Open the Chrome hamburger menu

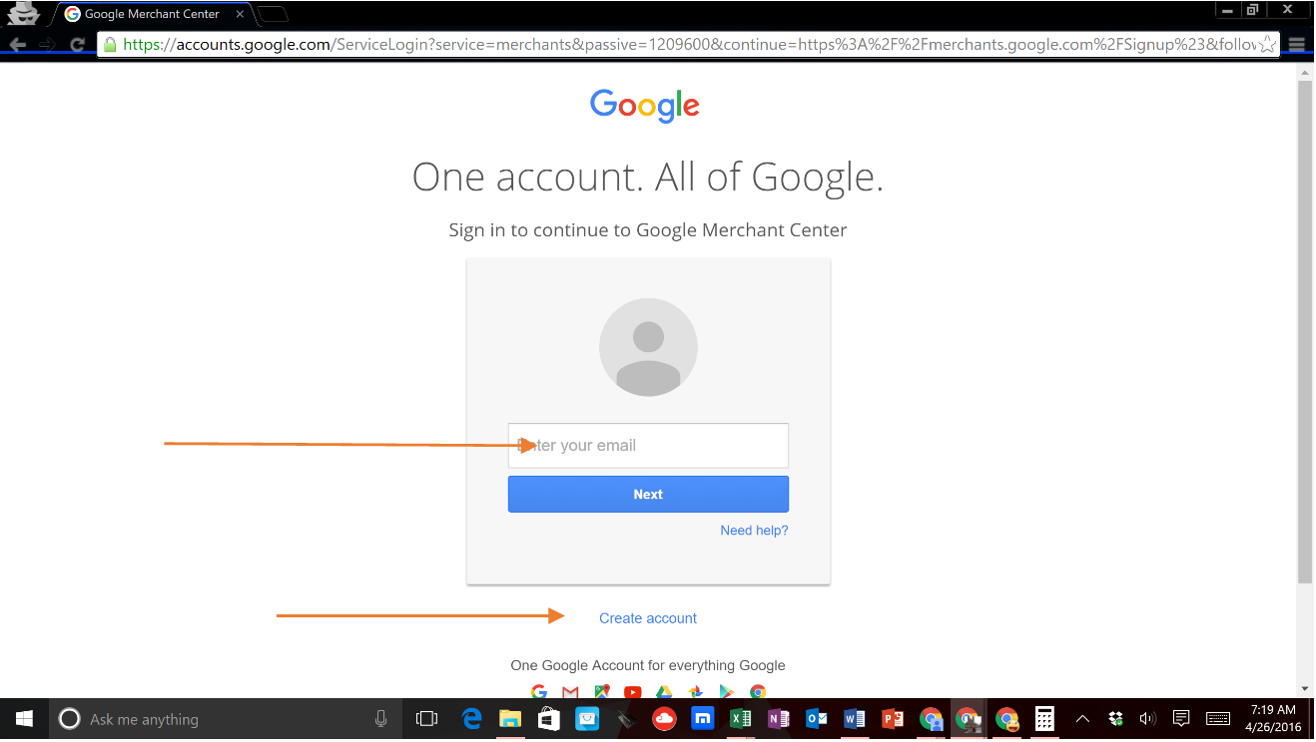tap(1297, 45)
